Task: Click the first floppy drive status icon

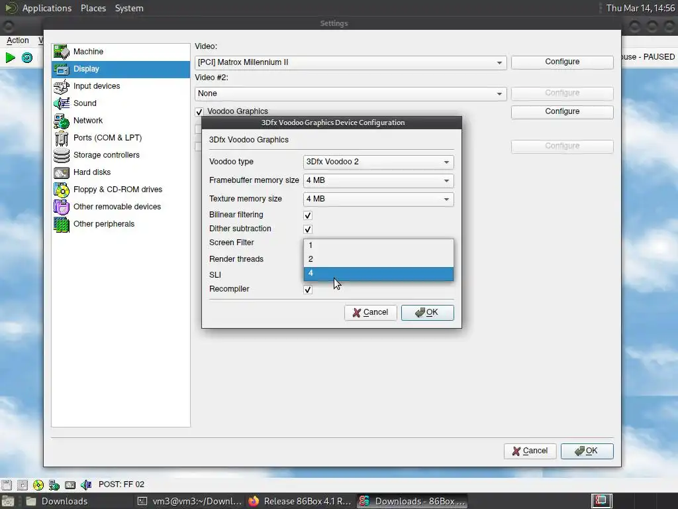Action: 7,484
